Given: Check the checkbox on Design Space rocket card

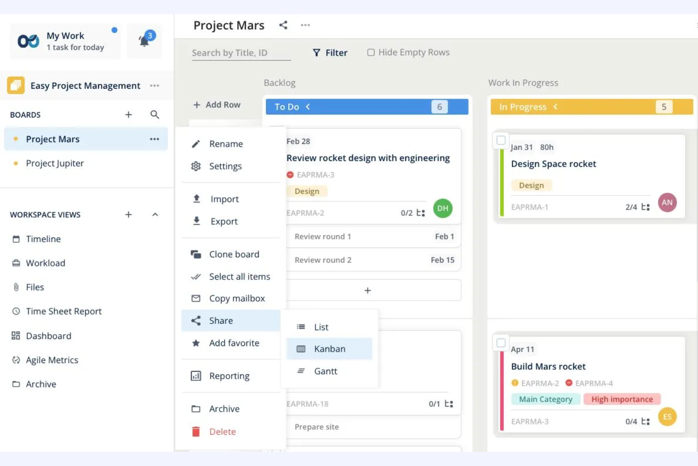Looking at the screenshot, I should pos(500,140).
